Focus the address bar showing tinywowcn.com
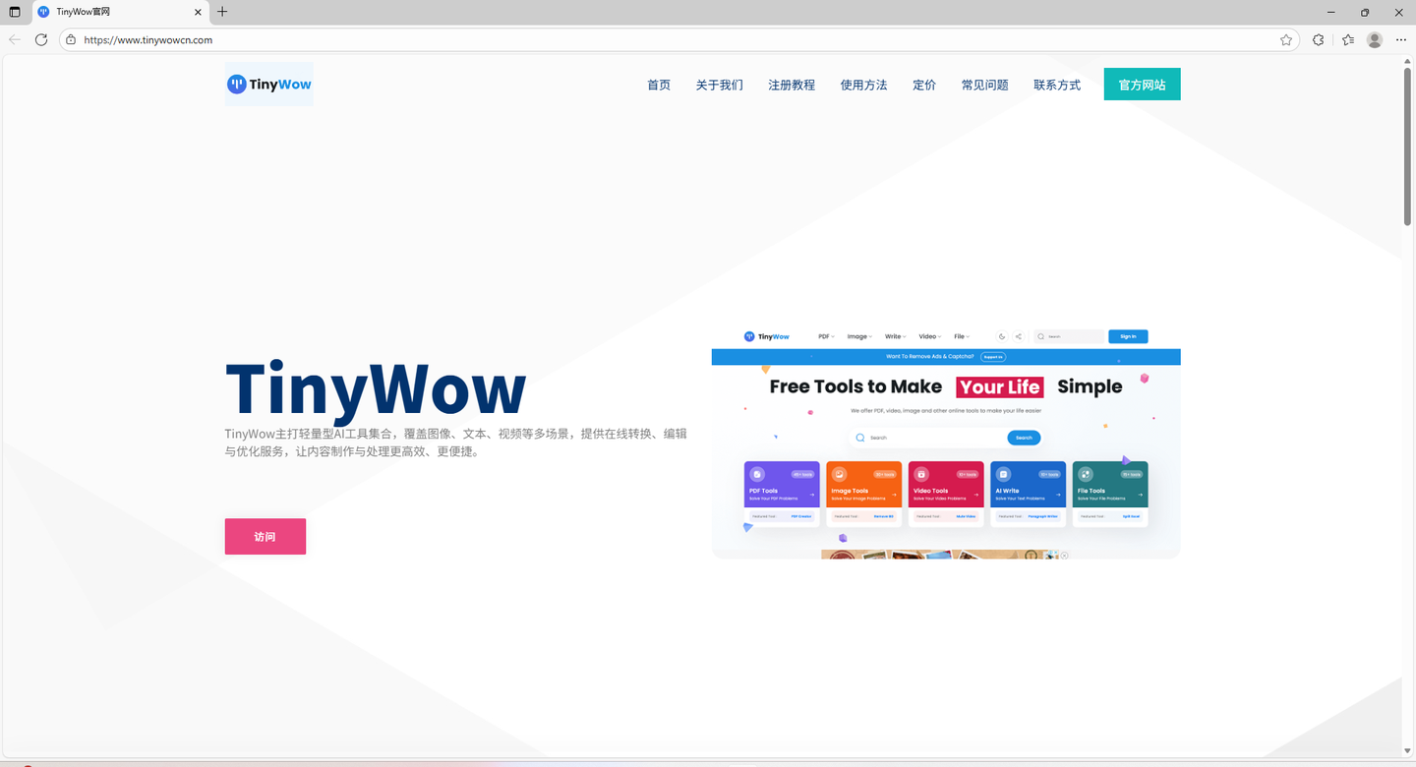 [x=678, y=40]
